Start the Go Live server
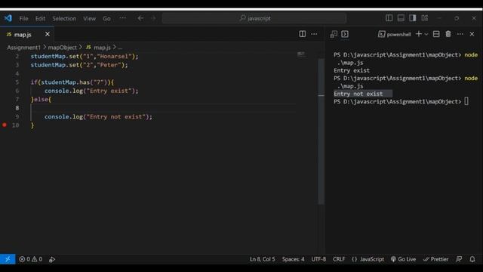 pos(403,259)
